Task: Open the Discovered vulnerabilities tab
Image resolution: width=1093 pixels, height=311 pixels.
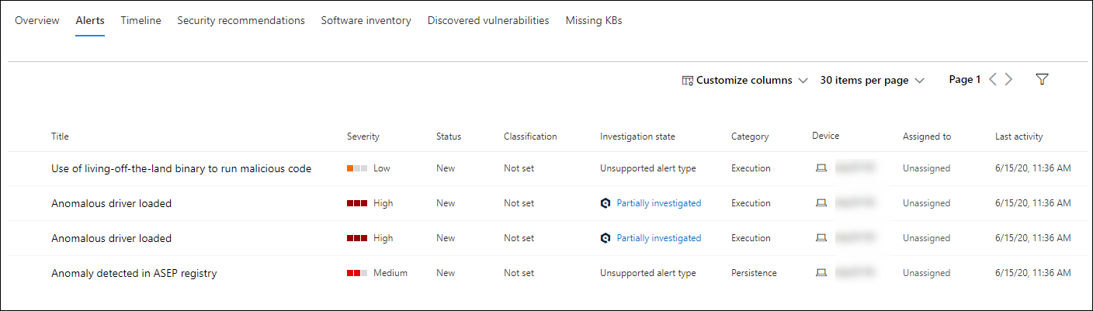Action: tap(488, 21)
